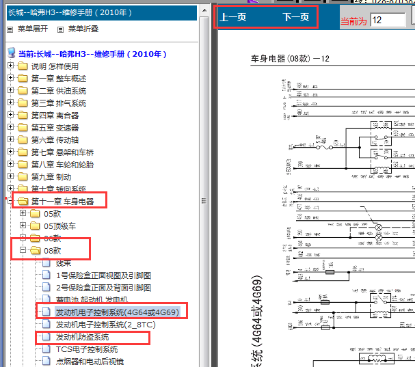Expand the 第八章 车轮和轮胎 node
The height and width of the screenshot is (367, 415).
[10, 163]
